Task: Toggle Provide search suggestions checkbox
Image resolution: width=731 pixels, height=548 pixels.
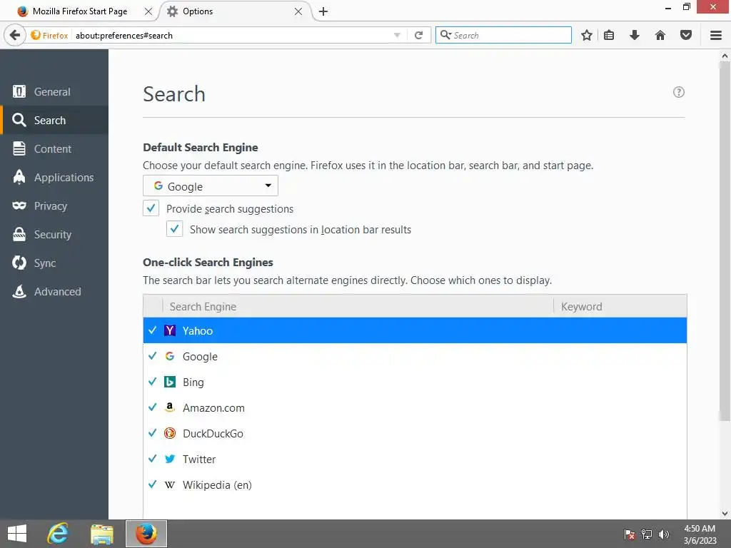Action: coord(151,208)
